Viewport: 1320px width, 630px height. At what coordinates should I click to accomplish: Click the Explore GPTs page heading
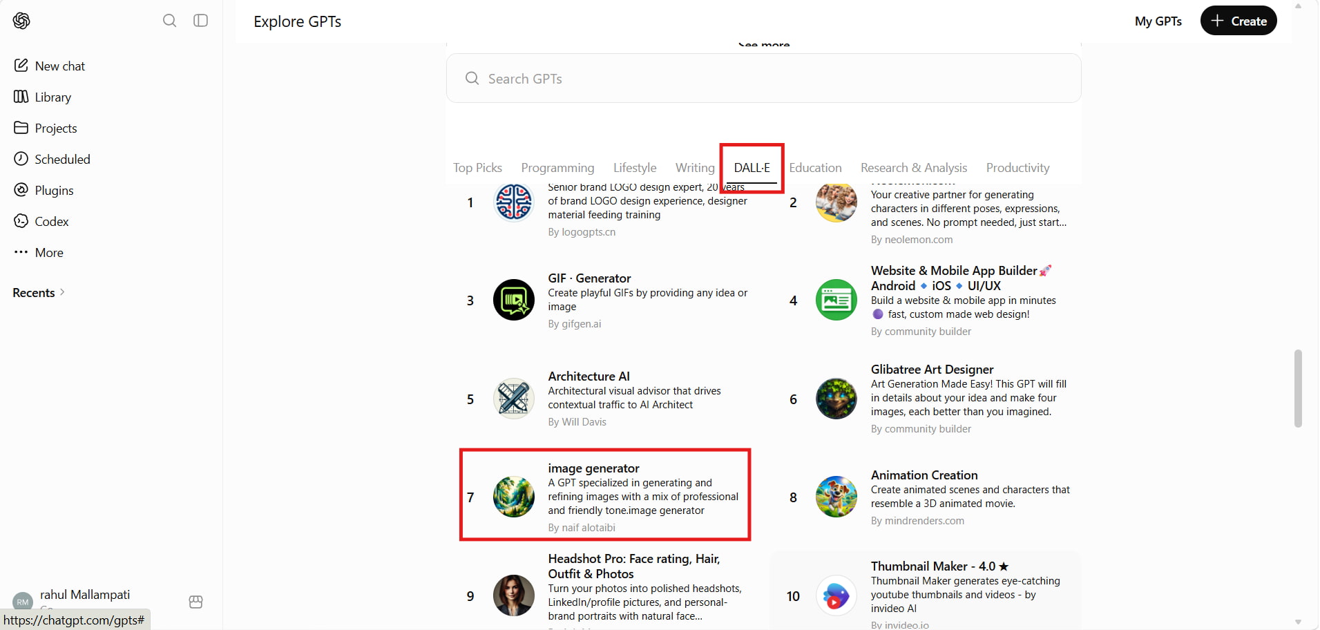(298, 21)
